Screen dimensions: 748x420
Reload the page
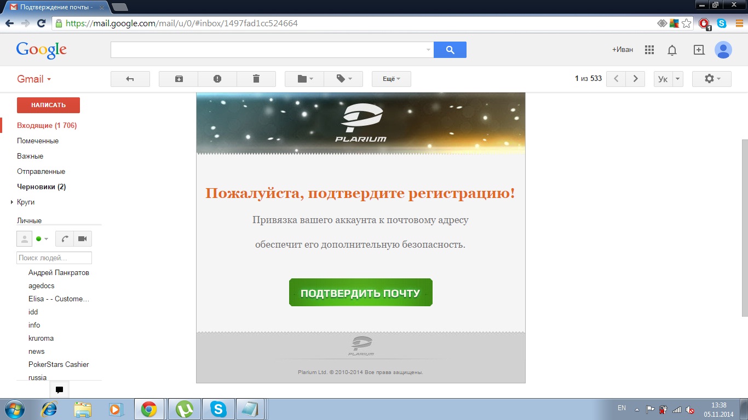pyautogui.click(x=41, y=24)
